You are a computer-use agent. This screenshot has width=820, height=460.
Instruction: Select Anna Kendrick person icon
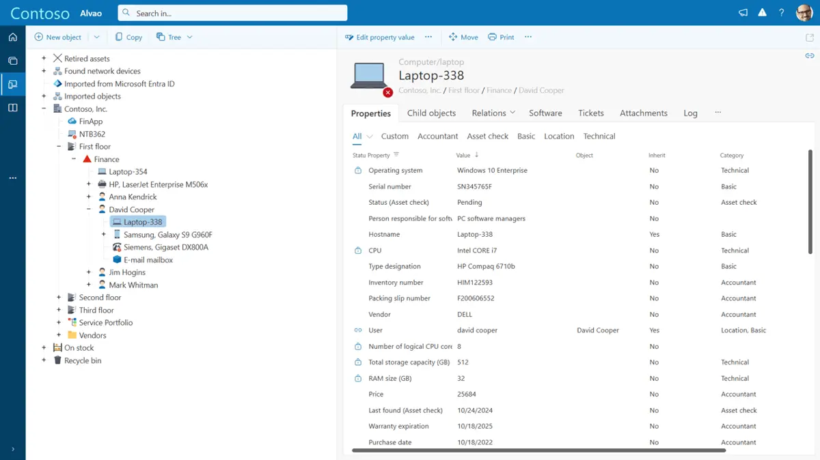tap(102, 197)
